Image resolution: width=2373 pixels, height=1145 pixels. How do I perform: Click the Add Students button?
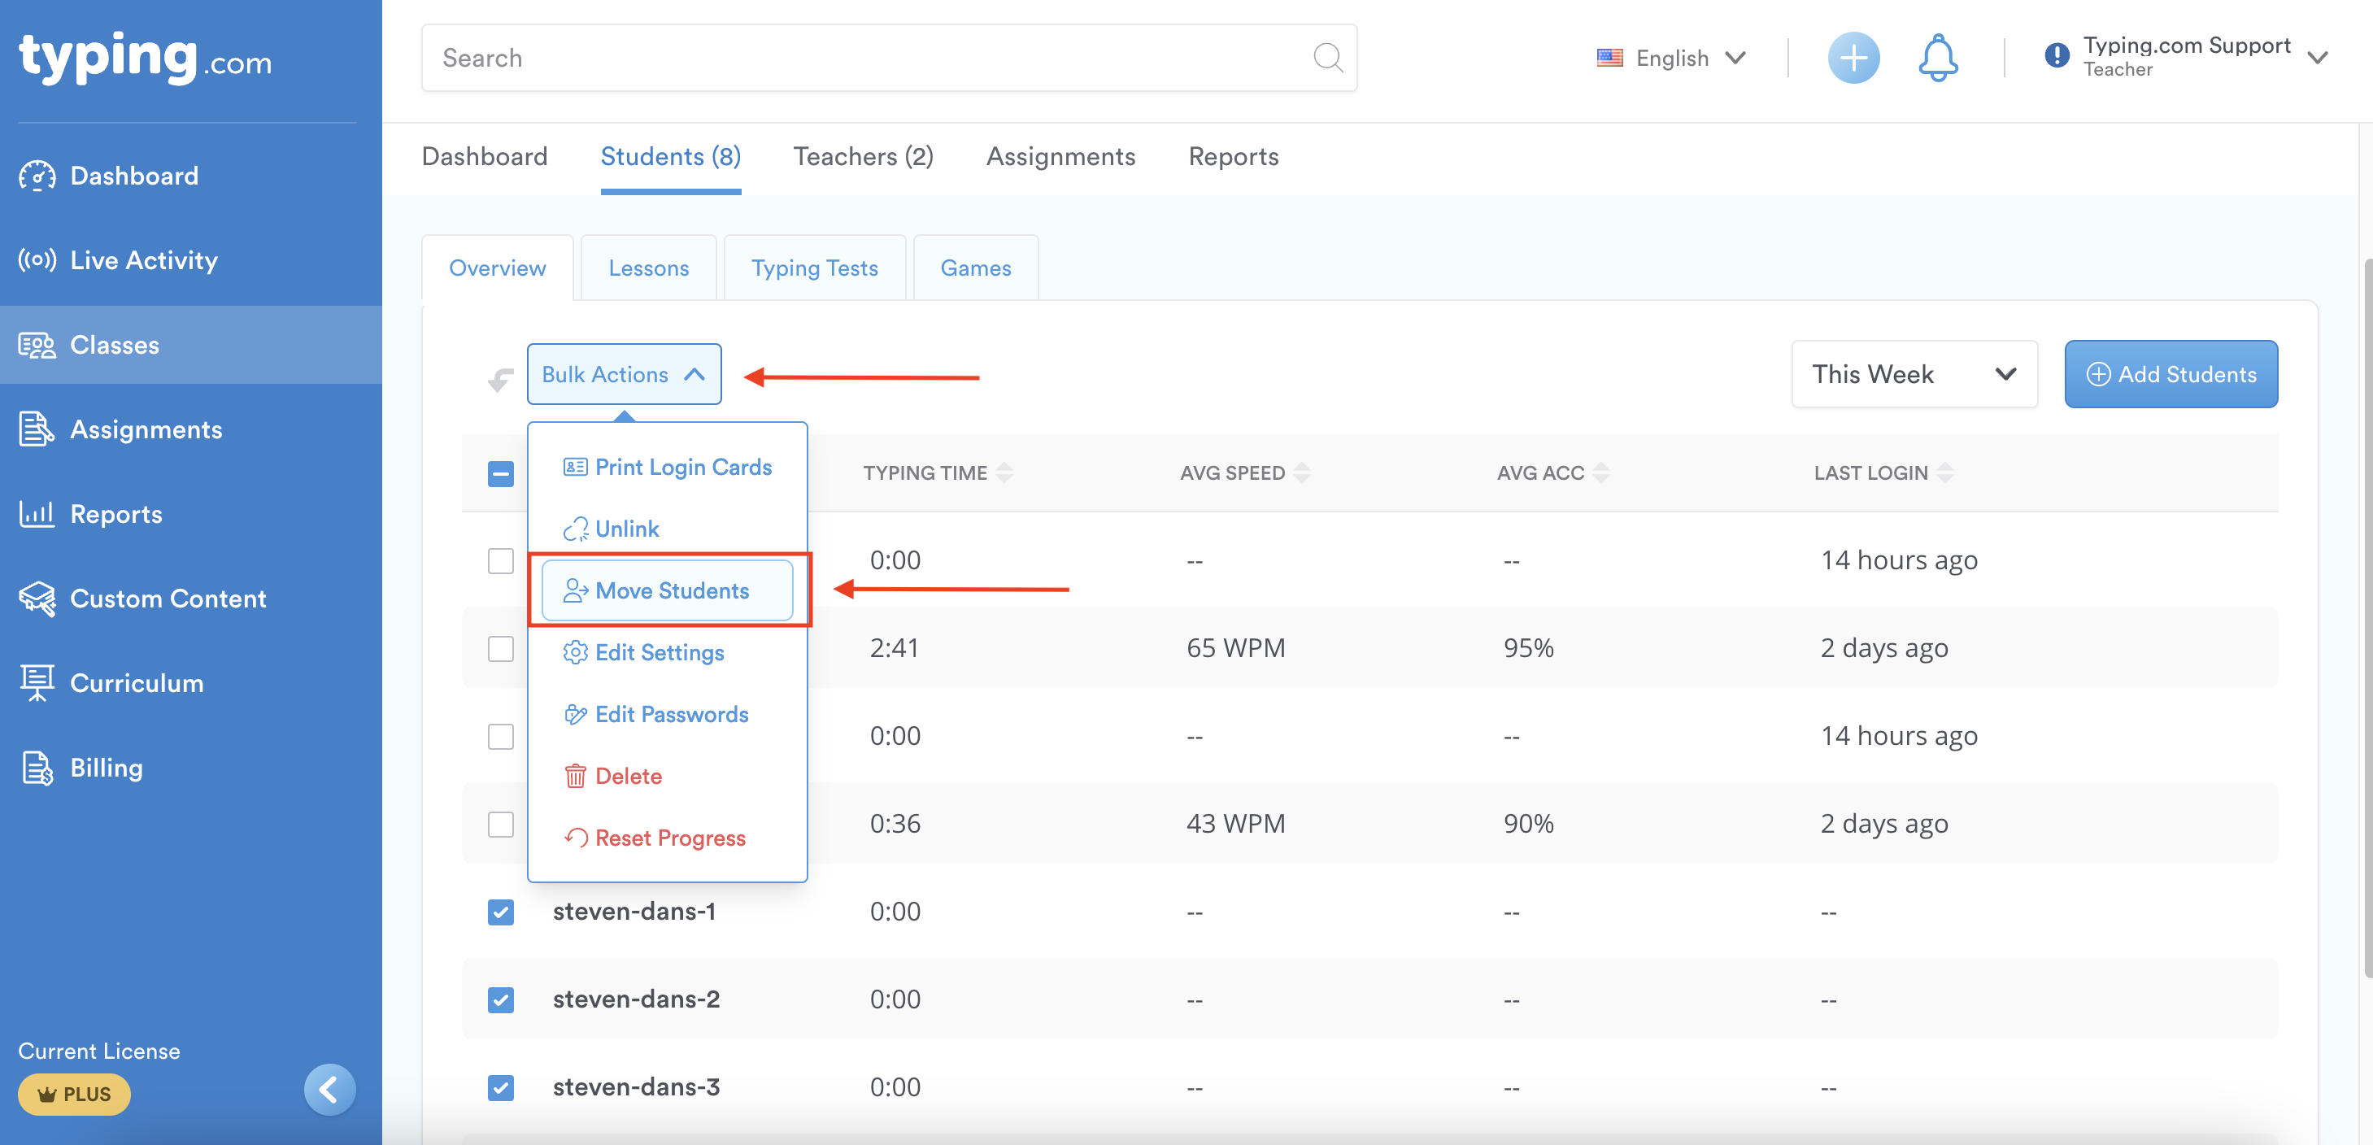click(2170, 375)
